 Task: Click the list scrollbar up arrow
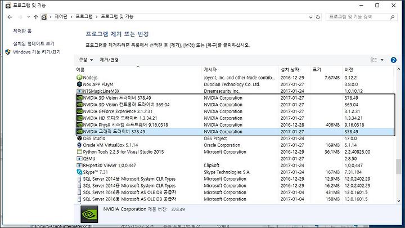click(399, 69)
